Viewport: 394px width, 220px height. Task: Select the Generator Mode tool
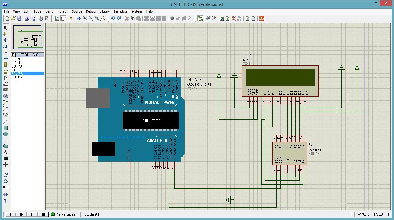coord(5,96)
